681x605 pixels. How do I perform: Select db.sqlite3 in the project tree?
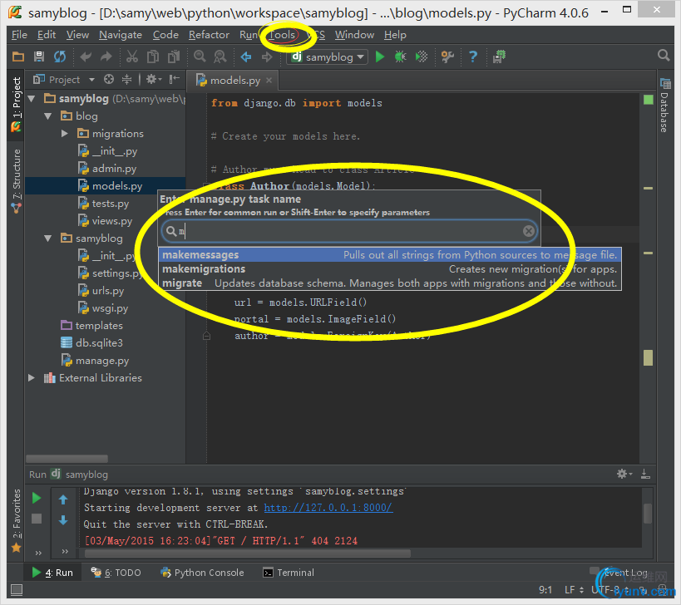[x=91, y=343]
